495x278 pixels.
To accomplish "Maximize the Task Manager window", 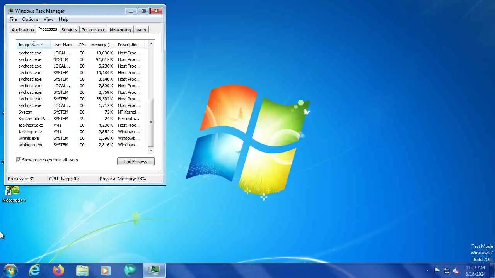I will 143,11.
